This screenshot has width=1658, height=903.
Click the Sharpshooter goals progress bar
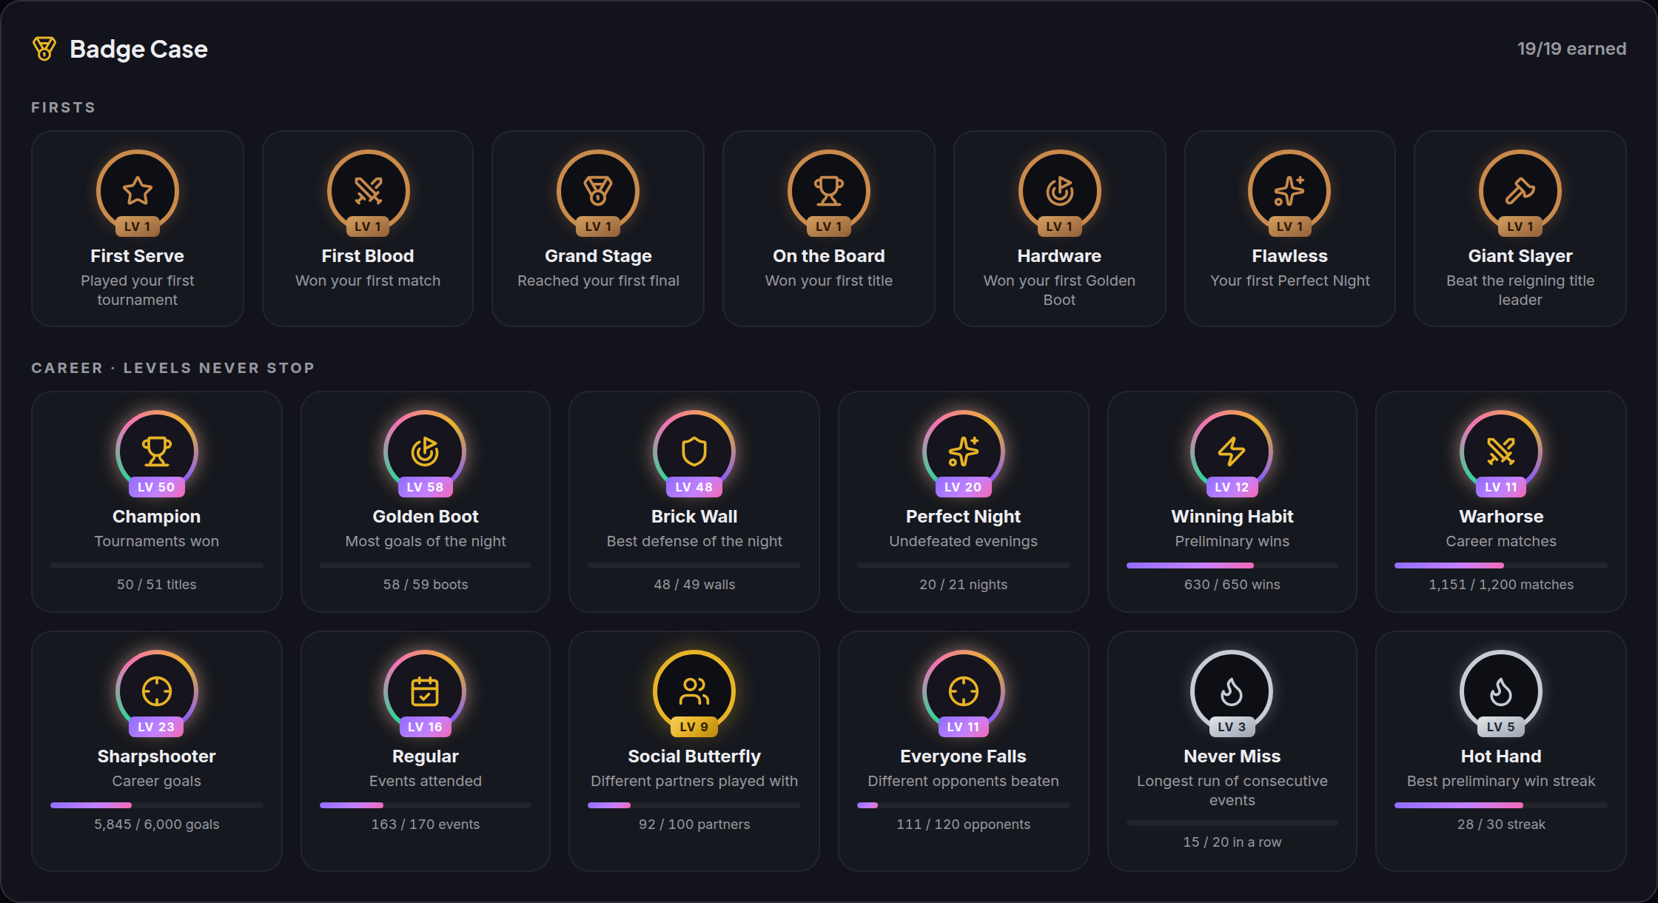pos(157,805)
